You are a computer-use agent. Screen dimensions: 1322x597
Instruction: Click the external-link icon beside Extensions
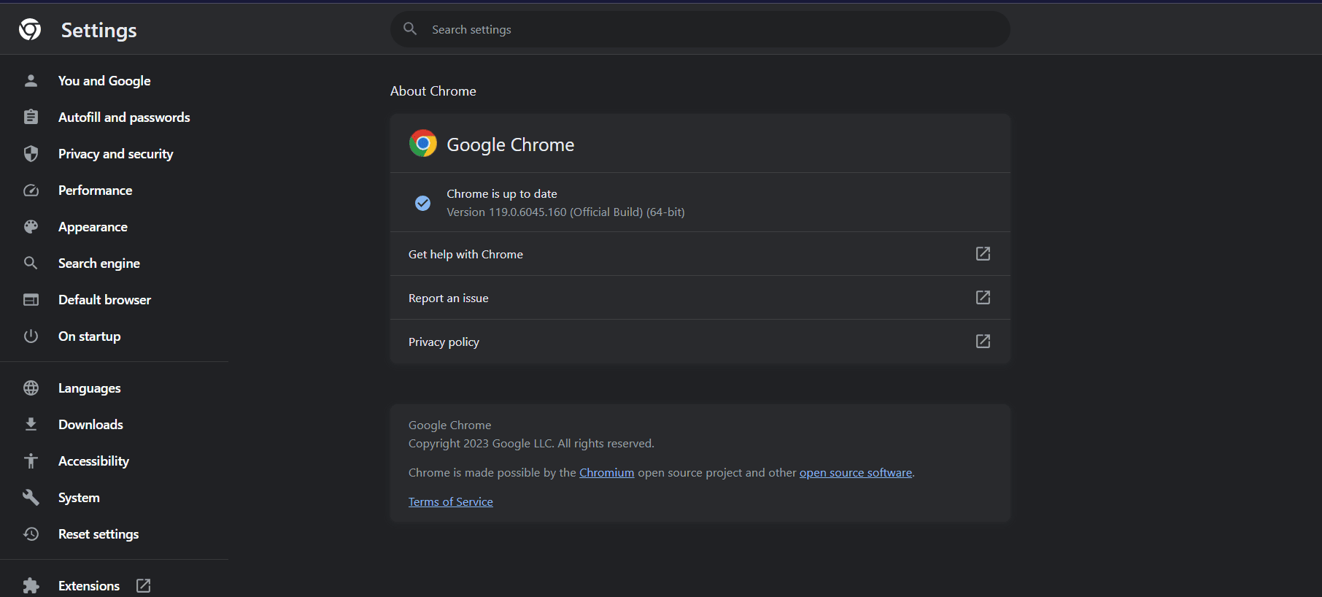point(144,585)
